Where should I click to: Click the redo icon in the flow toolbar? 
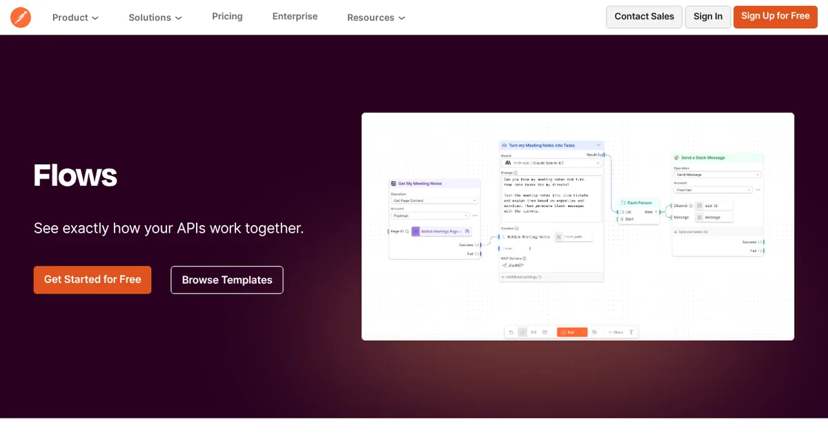522,332
